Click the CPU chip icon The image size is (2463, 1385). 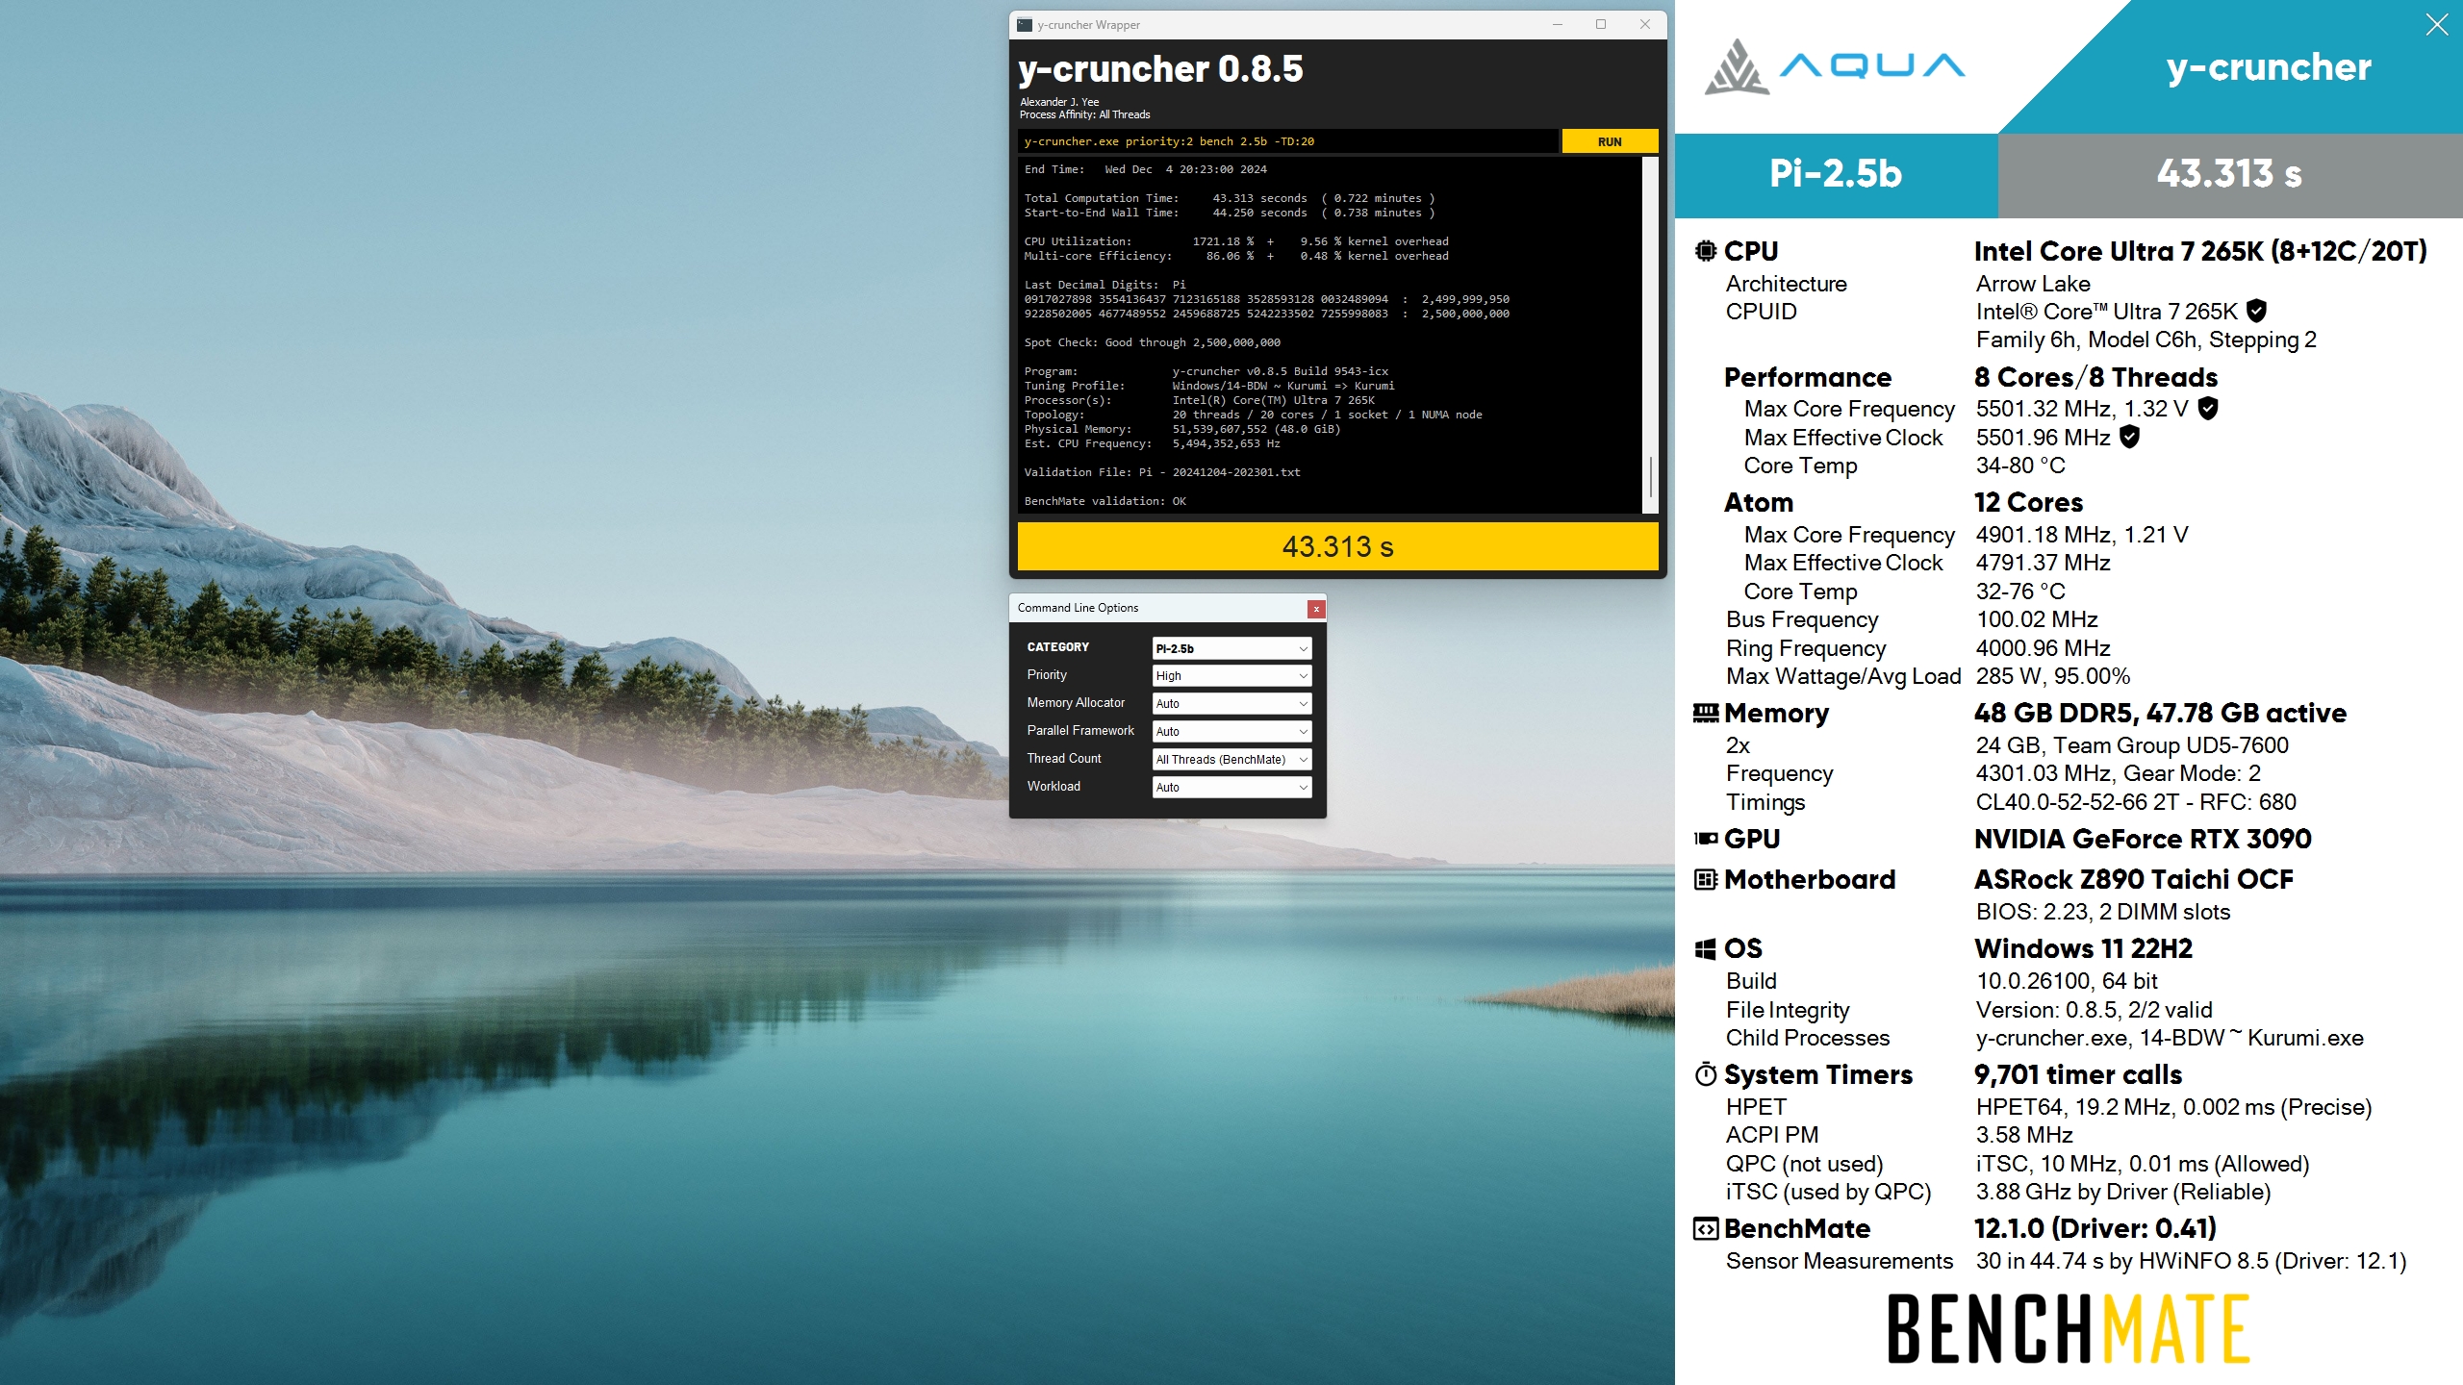point(1705,251)
